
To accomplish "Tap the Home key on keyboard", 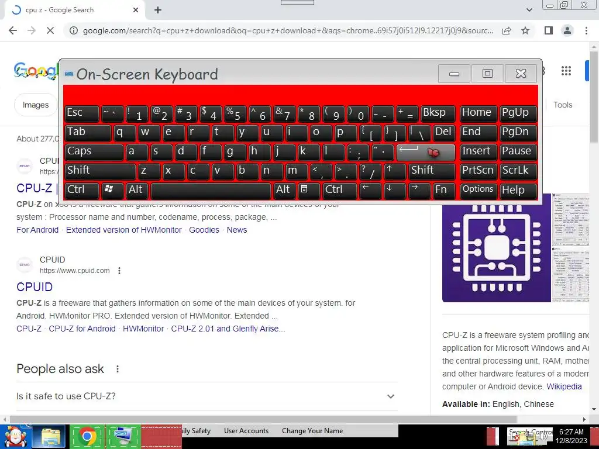I will (x=478, y=113).
